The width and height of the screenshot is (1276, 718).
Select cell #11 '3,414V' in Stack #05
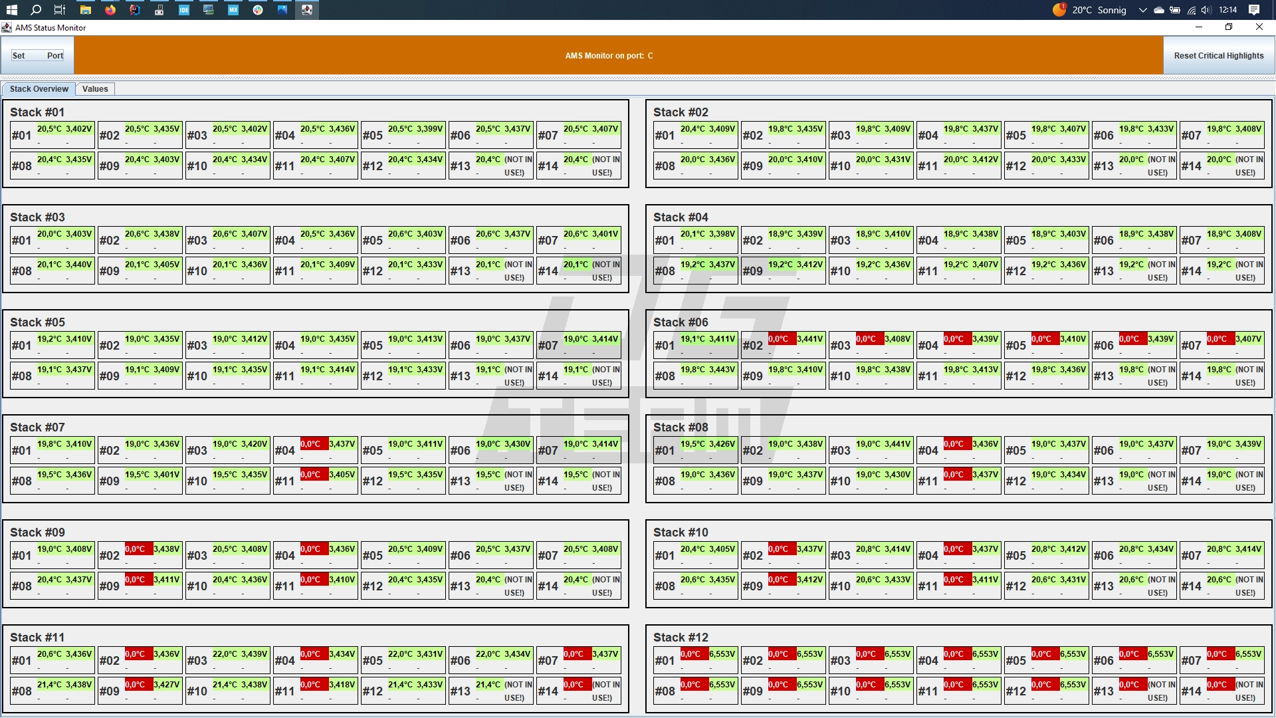tap(316, 376)
